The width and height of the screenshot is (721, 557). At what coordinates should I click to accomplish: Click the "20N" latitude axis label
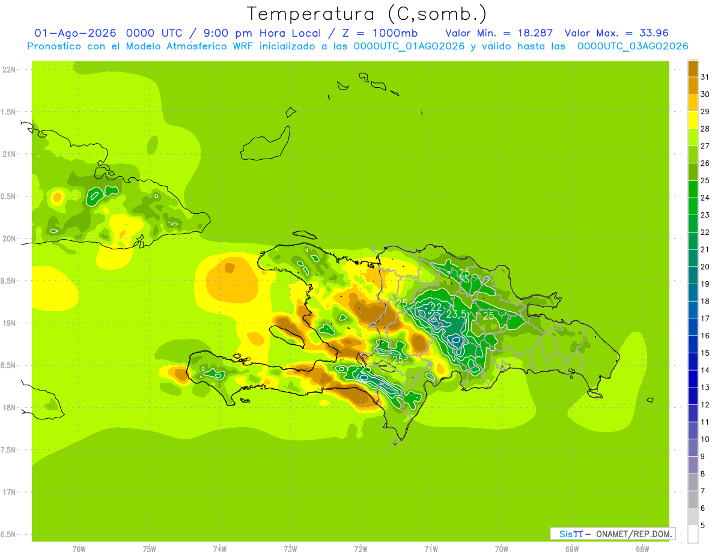9,239
